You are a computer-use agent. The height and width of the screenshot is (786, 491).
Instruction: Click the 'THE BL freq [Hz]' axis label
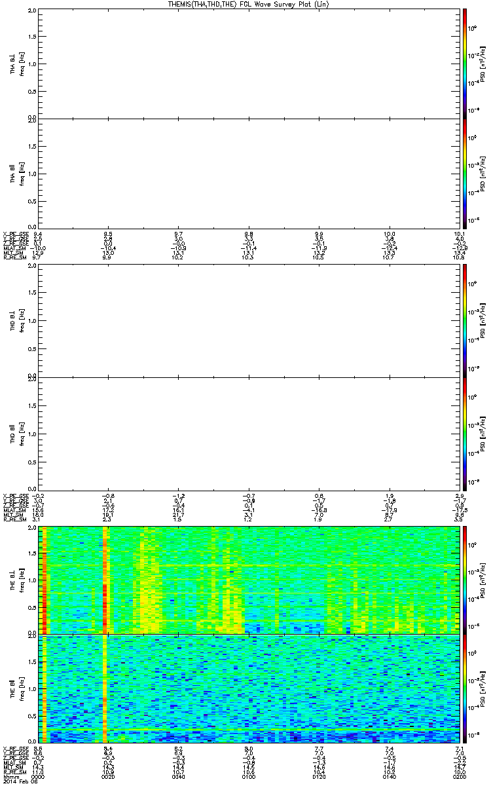(x=18, y=579)
